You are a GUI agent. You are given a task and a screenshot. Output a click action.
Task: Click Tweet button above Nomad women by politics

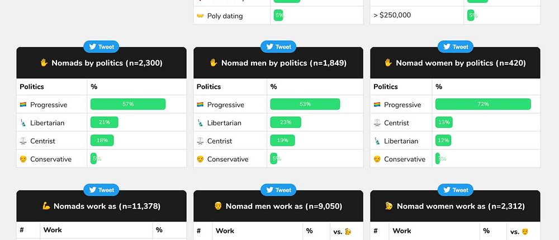pos(455,47)
